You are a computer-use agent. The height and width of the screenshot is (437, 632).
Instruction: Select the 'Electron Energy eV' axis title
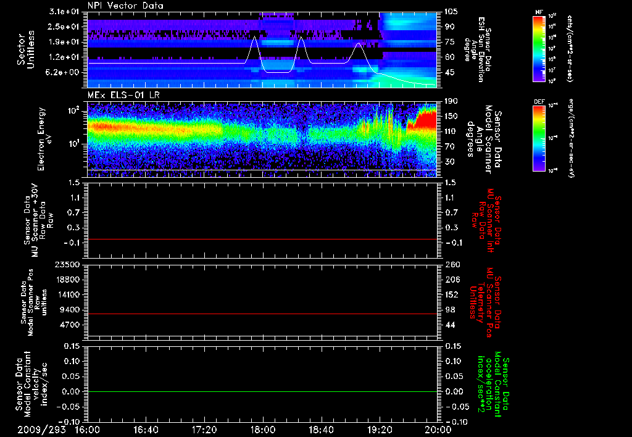point(46,139)
